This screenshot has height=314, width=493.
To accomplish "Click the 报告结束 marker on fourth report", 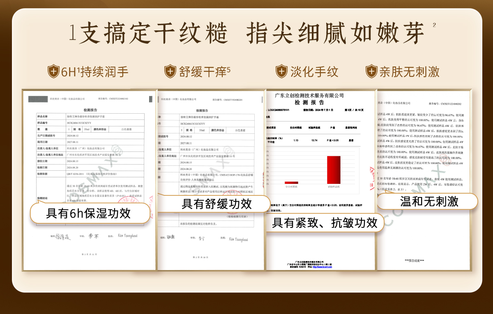I will click(x=414, y=261).
